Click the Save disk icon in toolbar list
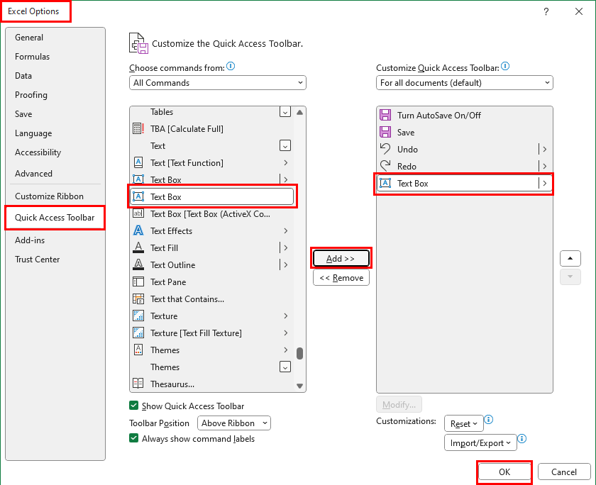The image size is (596, 485). pyautogui.click(x=385, y=132)
